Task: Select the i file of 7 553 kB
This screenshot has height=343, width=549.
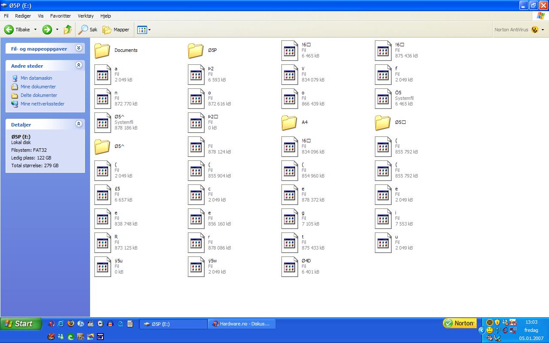Action: [394, 218]
